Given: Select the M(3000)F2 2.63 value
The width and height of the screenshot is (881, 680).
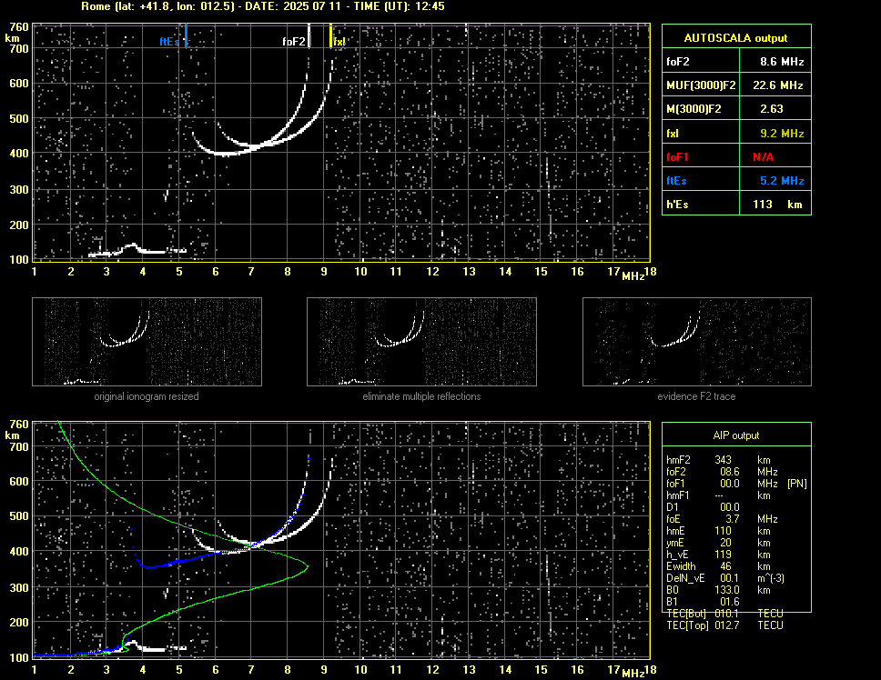Looking at the screenshot, I should 772,109.
